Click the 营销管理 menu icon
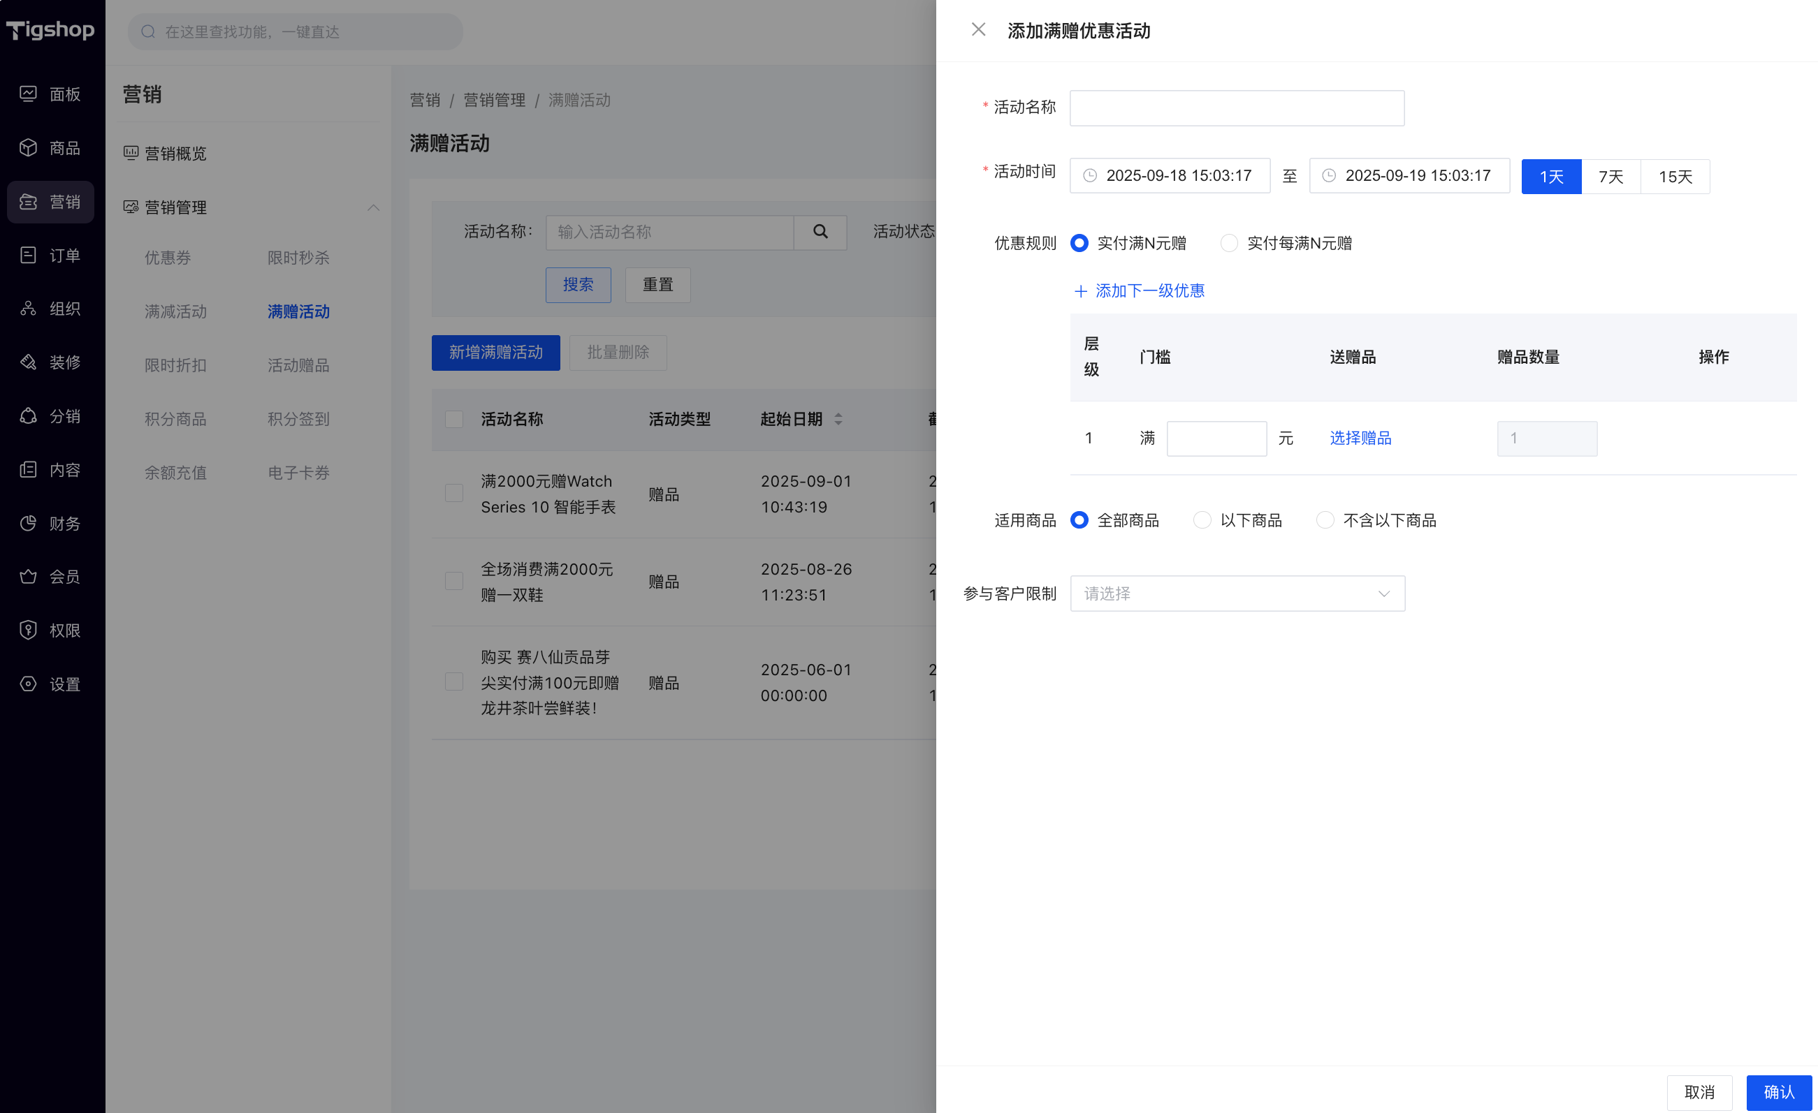 click(x=131, y=207)
